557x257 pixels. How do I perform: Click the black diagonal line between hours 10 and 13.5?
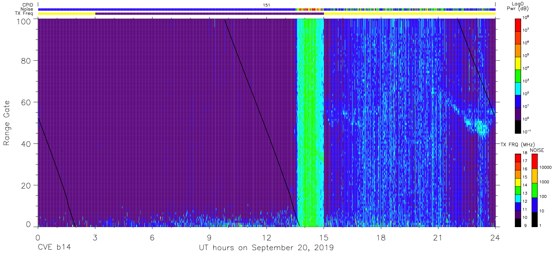[262, 122]
